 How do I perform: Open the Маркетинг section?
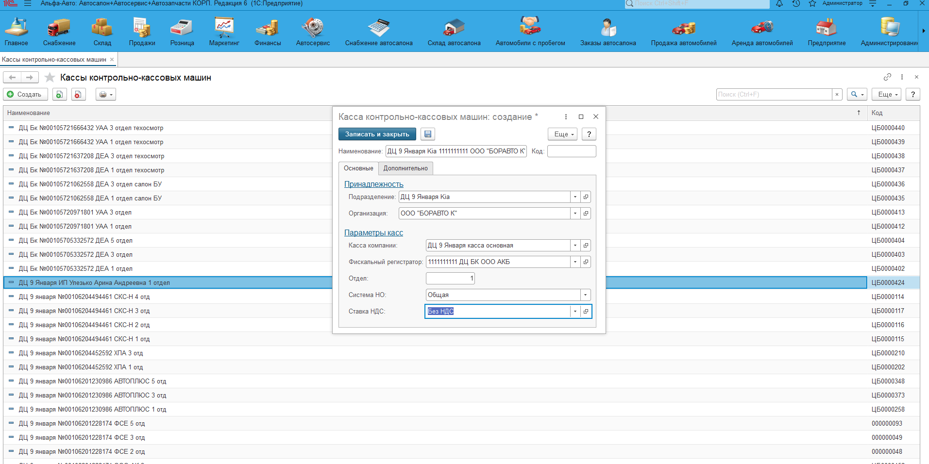click(x=224, y=32)
